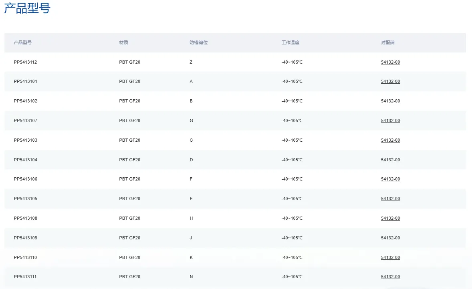
Task: Select key position H cell
Action: tap(191, 218)
